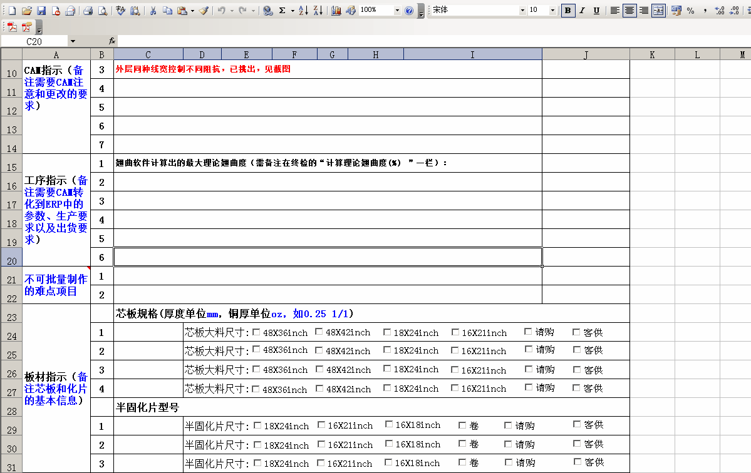Select row 23 header
751x473 pixels.
11,313
